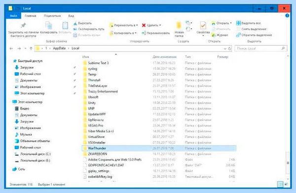Create a New folder (Новая папка)
This screenshot has height=193, width=296.
179,29
